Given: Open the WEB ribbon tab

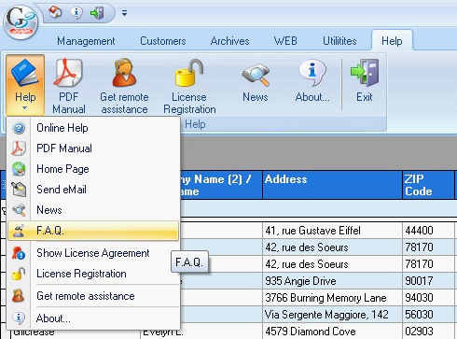Looking at the screenshot, I should coord(285,41).
